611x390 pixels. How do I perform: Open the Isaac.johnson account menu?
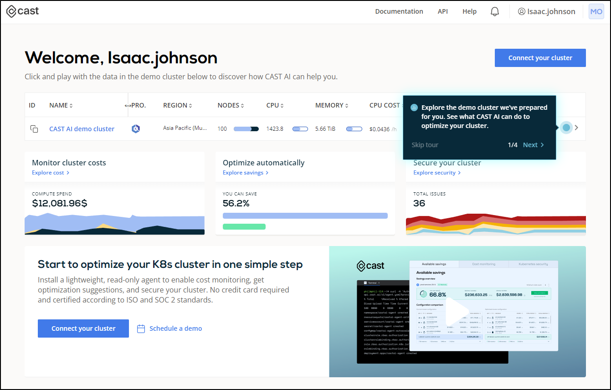pyautogui.click(x=546, y=12)
